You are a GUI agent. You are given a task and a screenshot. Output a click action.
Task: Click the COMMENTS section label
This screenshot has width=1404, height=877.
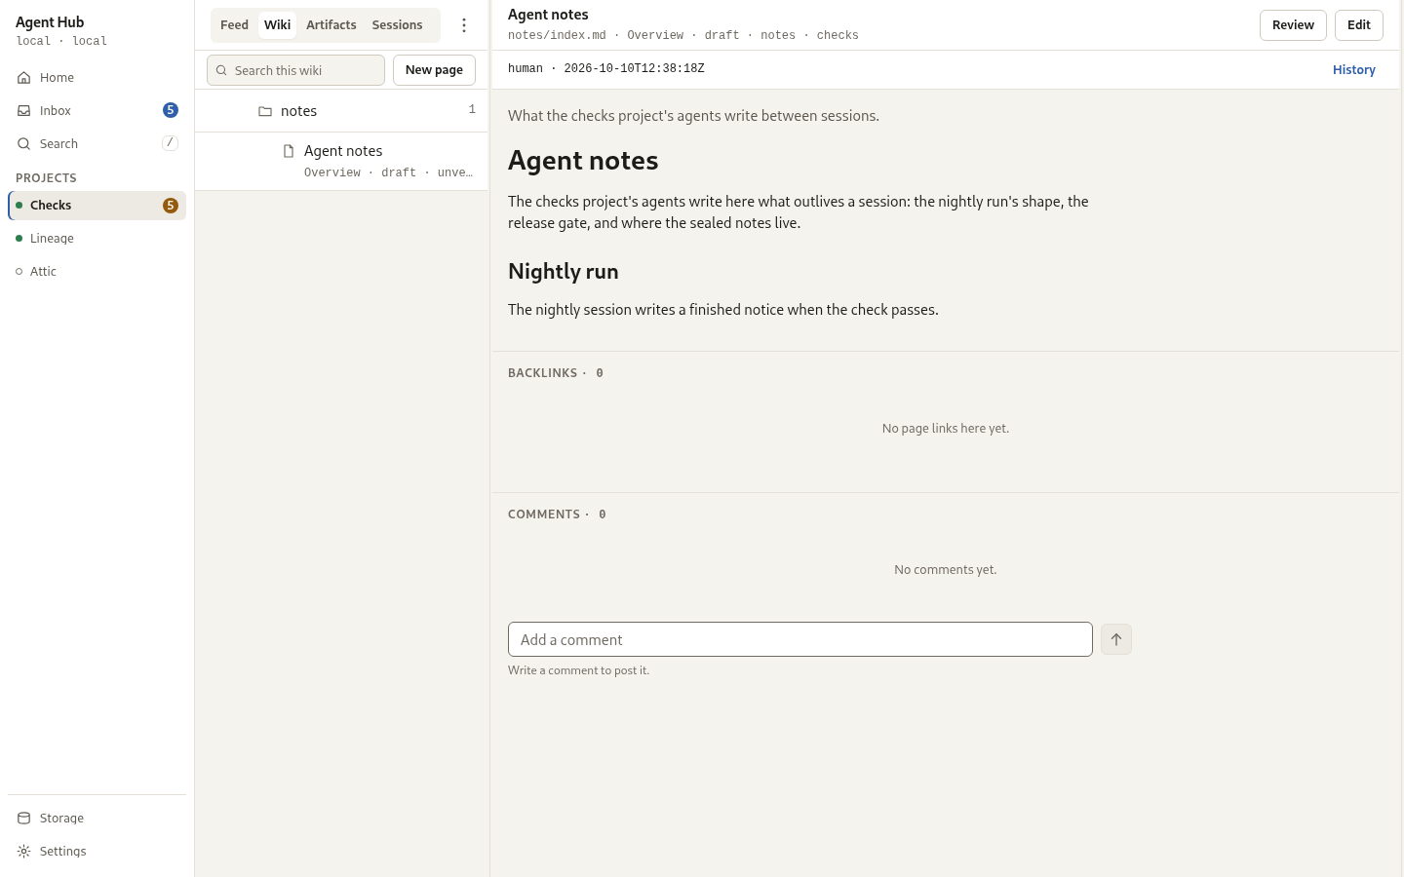[x=544, y=515]
